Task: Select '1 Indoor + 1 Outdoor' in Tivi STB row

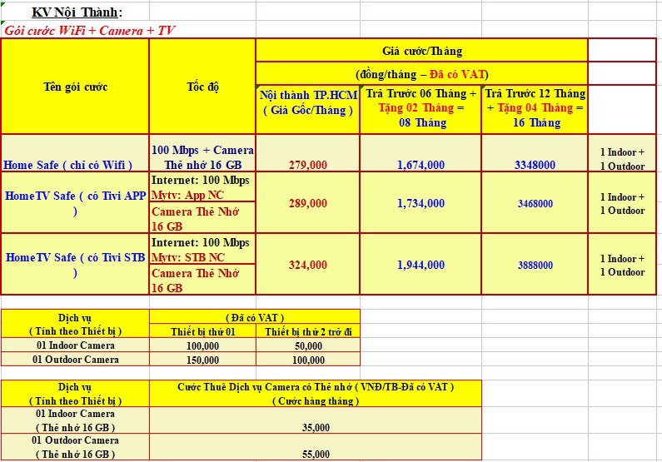Action: coord(622,264)
